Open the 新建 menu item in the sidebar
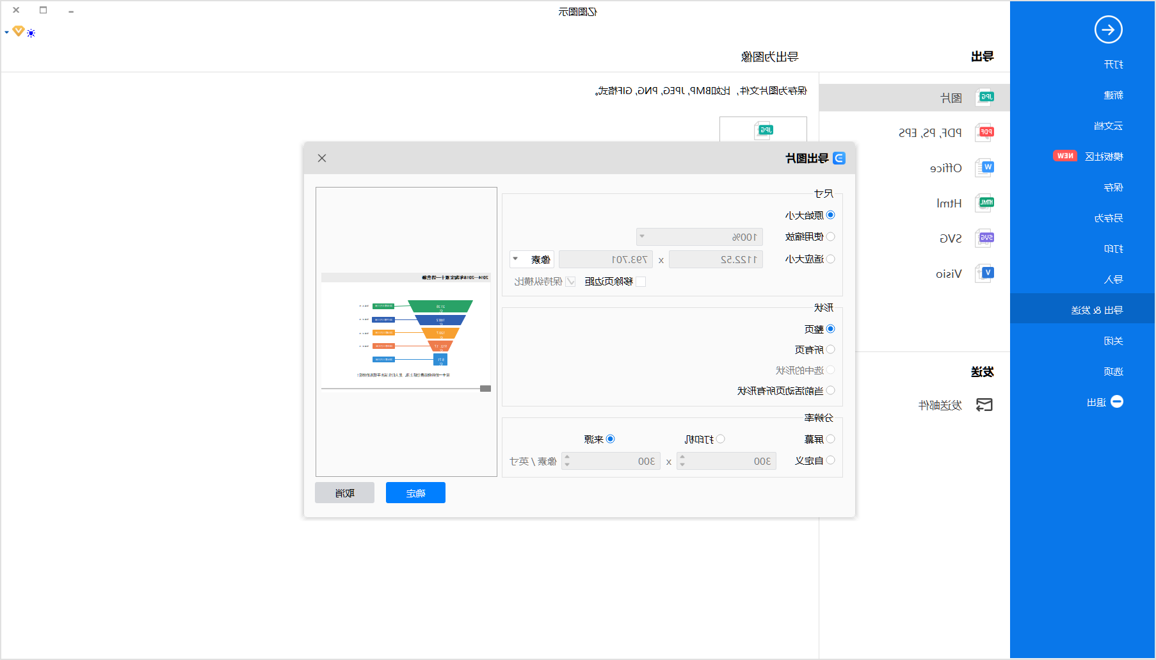This screenshot has width=1156, height=660. (1113, 95)
